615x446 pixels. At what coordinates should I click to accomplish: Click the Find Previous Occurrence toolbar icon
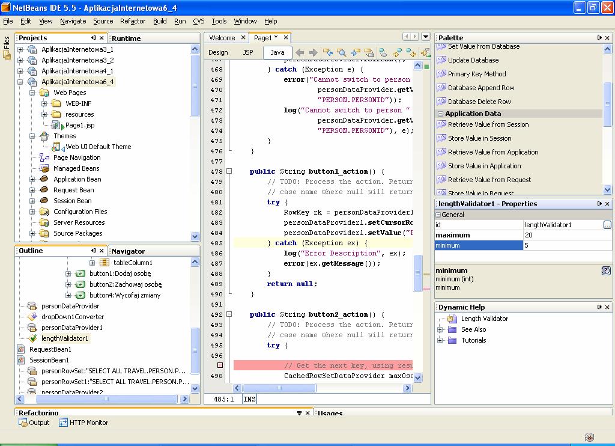(328, 52)
